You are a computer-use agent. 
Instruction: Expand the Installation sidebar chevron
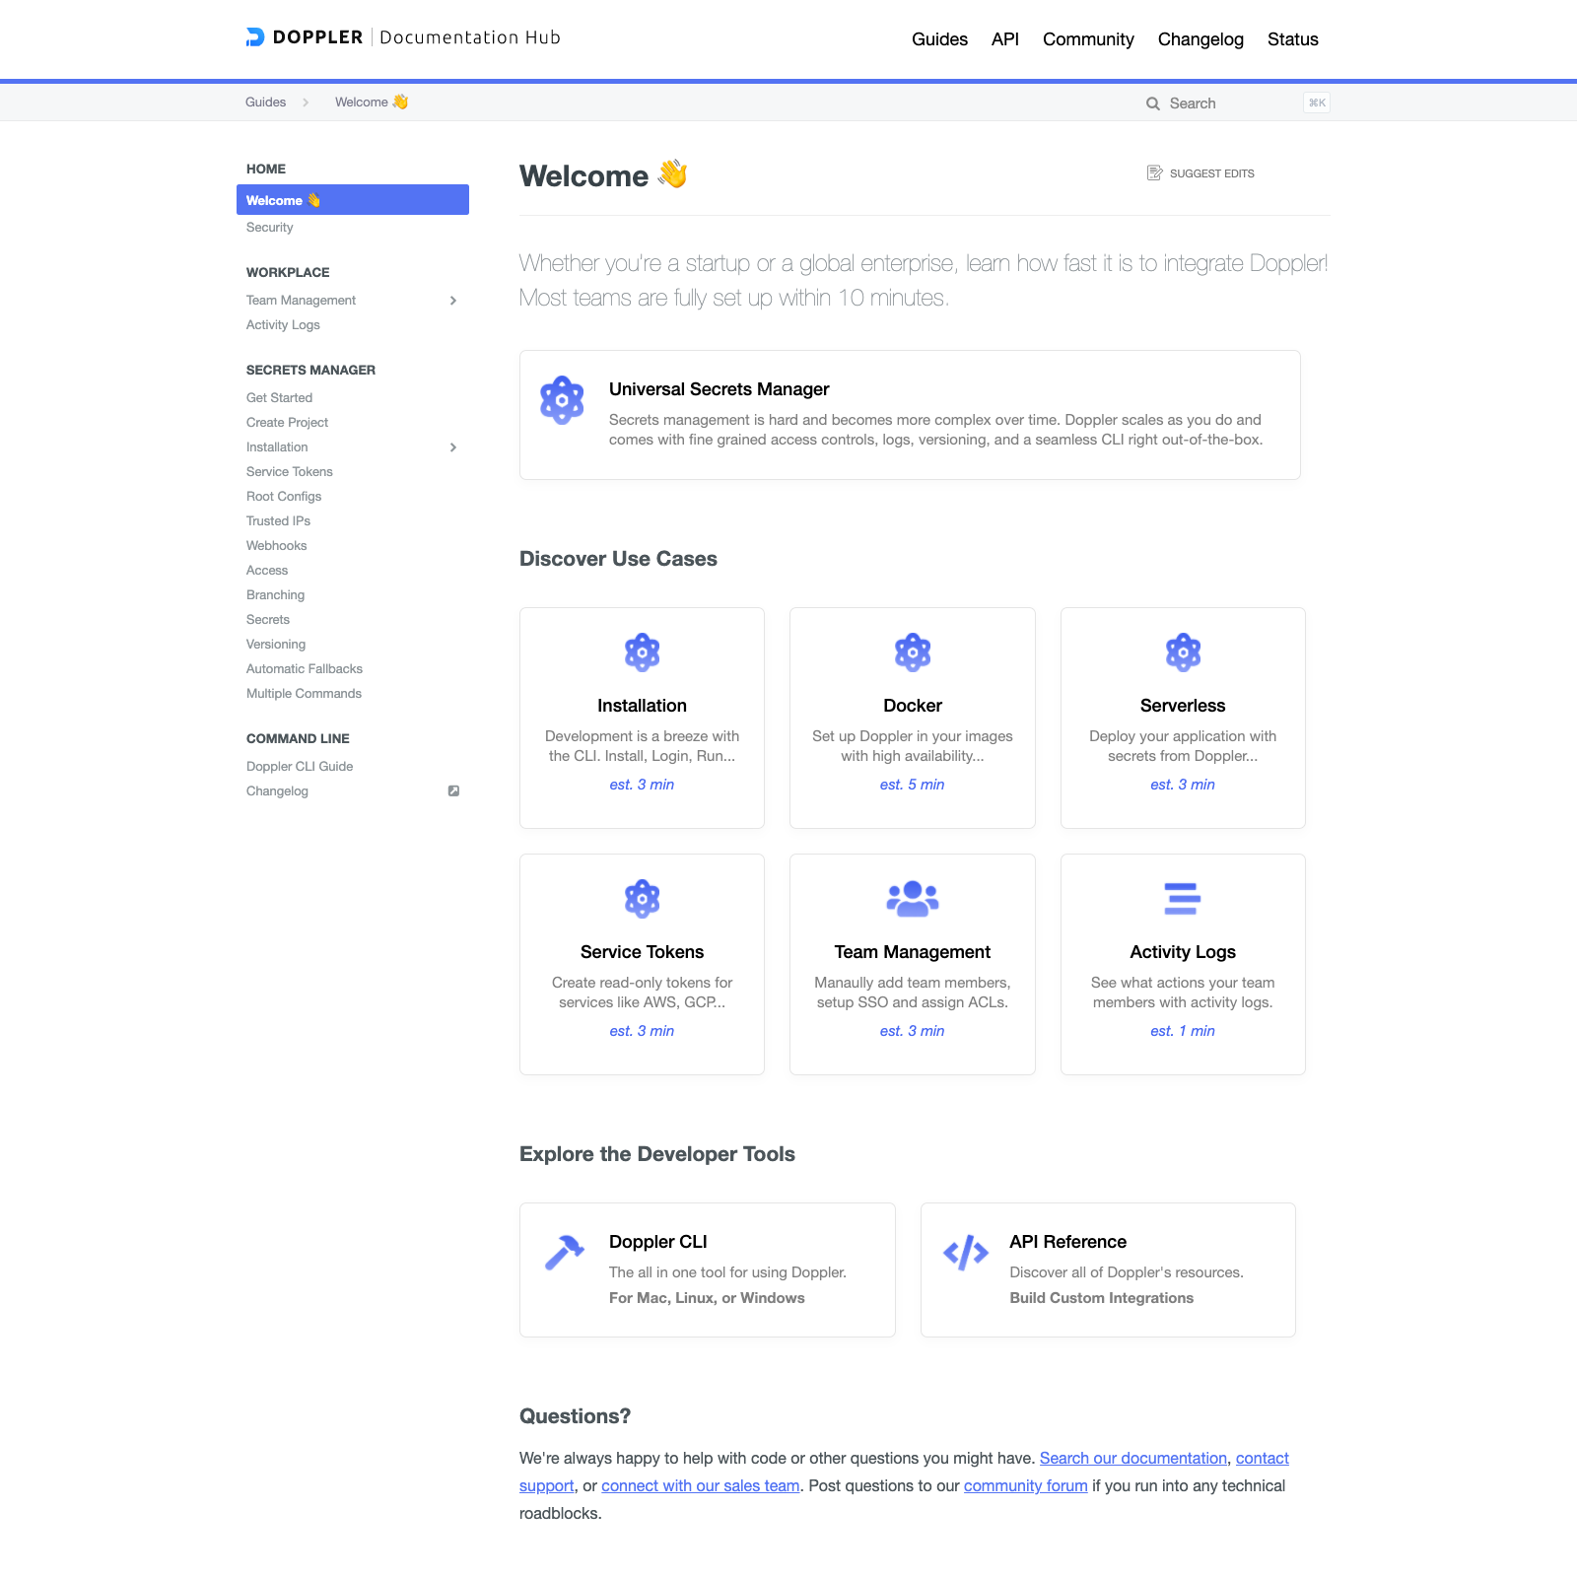point(453,447)
